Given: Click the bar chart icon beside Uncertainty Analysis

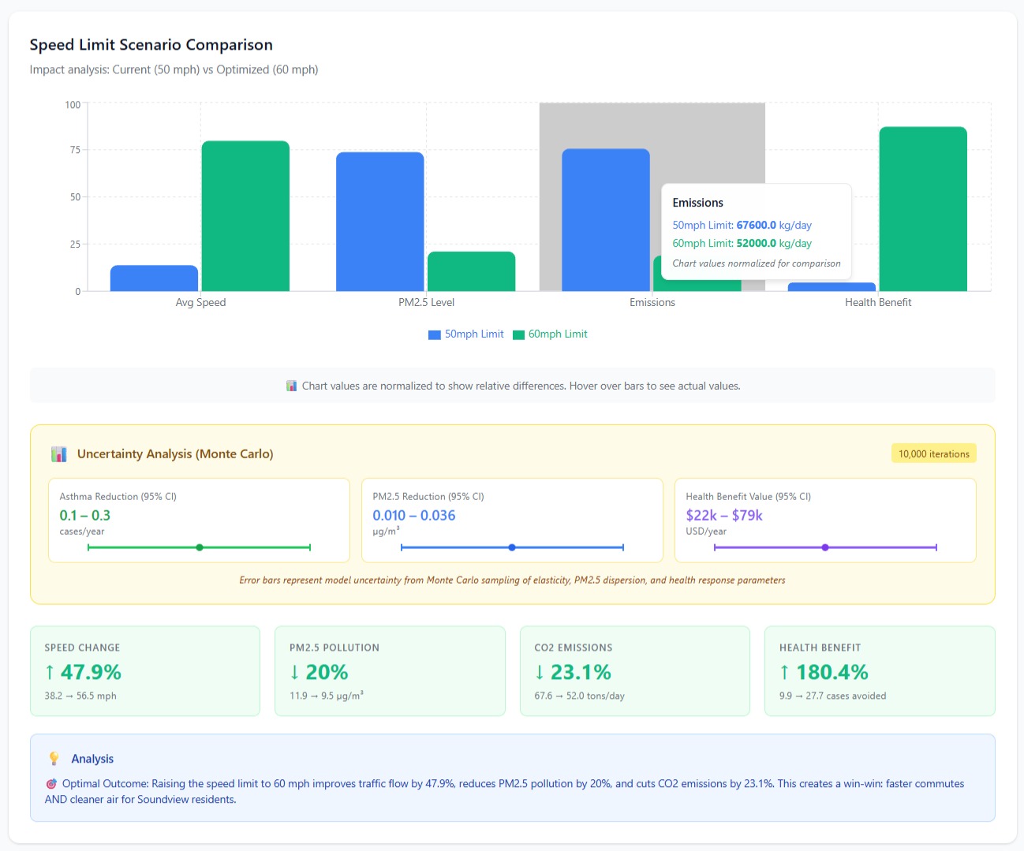Looking at the screenshot, I should [58, 454].
